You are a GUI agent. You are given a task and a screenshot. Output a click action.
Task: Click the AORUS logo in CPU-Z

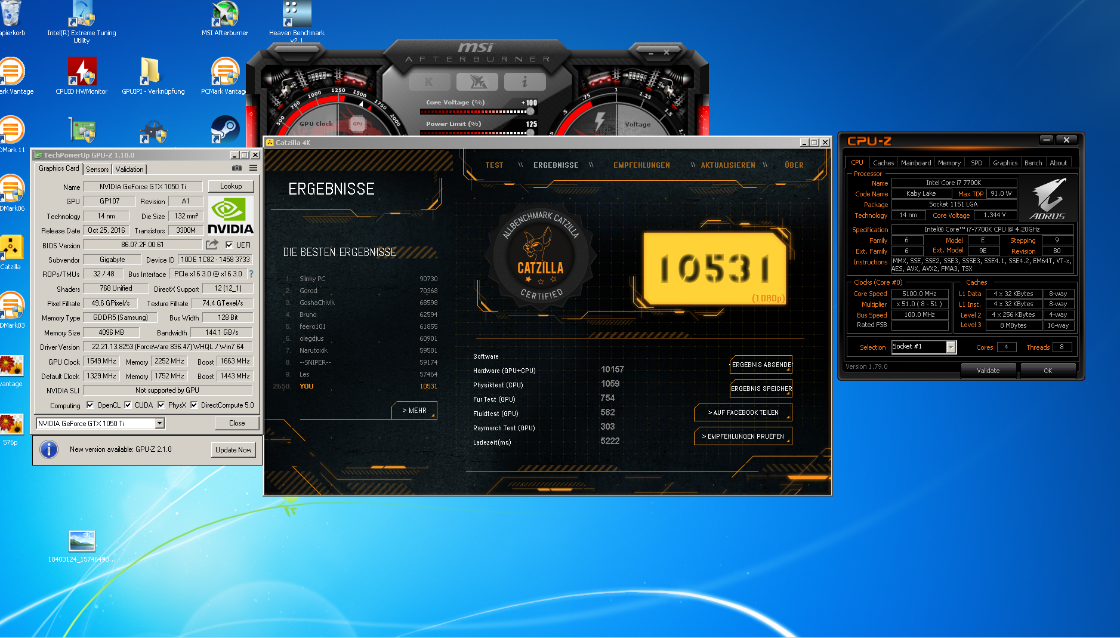click(x=1047, y=199)
